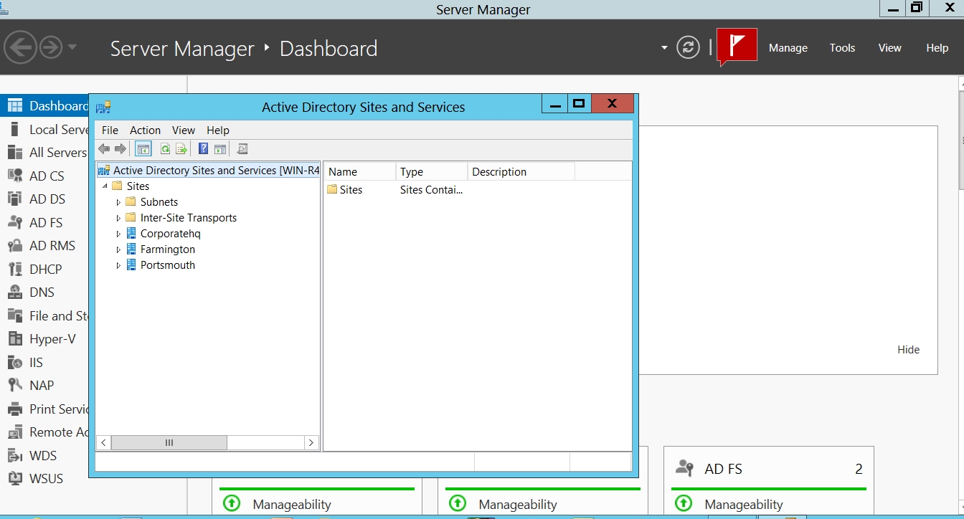
Task: Click the Inter-Site Transports folder icon
Action: (x=131, y=218)
